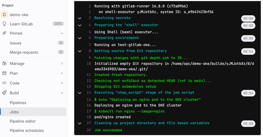The image size is (263, 137).
Task: Open Learn GitLab in sidebar
Action: [x=21, y=24]
